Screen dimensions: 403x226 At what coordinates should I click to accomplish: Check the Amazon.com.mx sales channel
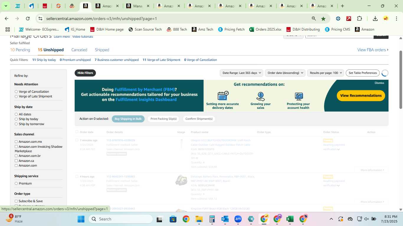coord(16,142)
